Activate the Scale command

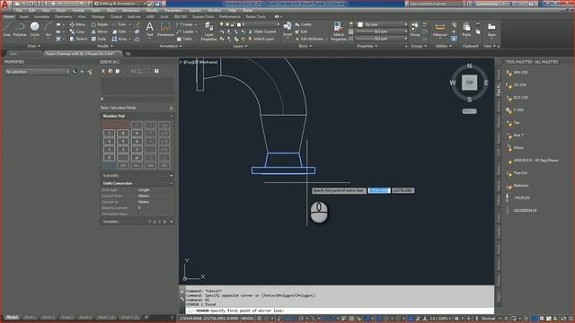click(x=98, y=39)
